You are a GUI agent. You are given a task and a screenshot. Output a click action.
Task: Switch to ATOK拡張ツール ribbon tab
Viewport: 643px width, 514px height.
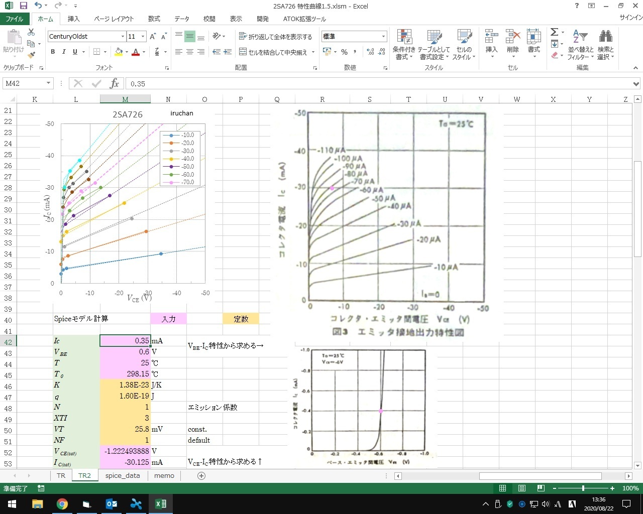pyautogui.click(x=304, y=19)
